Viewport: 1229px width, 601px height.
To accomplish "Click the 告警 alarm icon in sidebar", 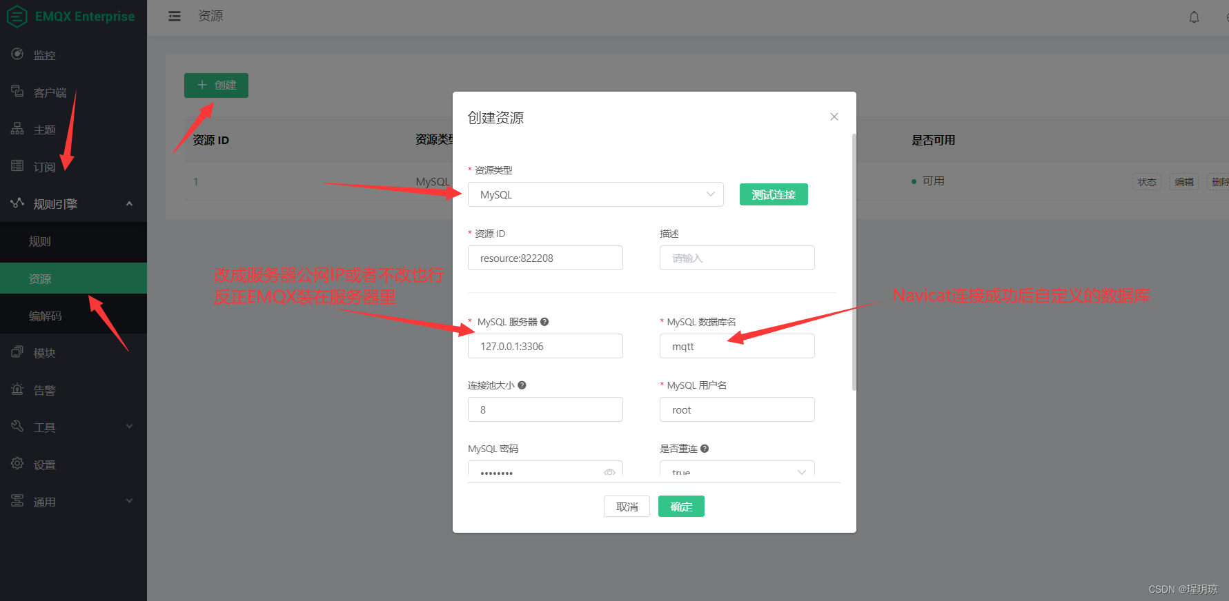I will 17,389.
